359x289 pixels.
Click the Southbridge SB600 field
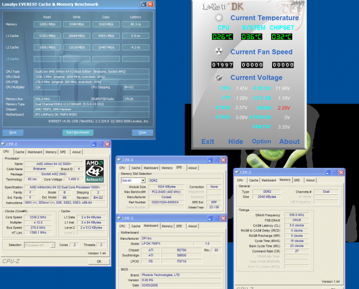click(182, 255)
